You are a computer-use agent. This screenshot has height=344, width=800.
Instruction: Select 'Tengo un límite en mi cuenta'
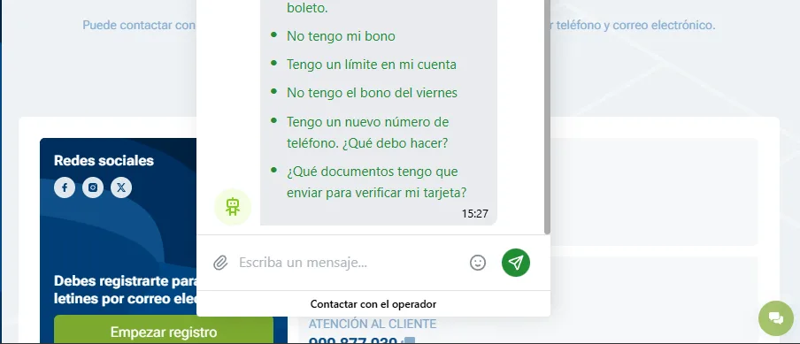(x=372, y=65)
